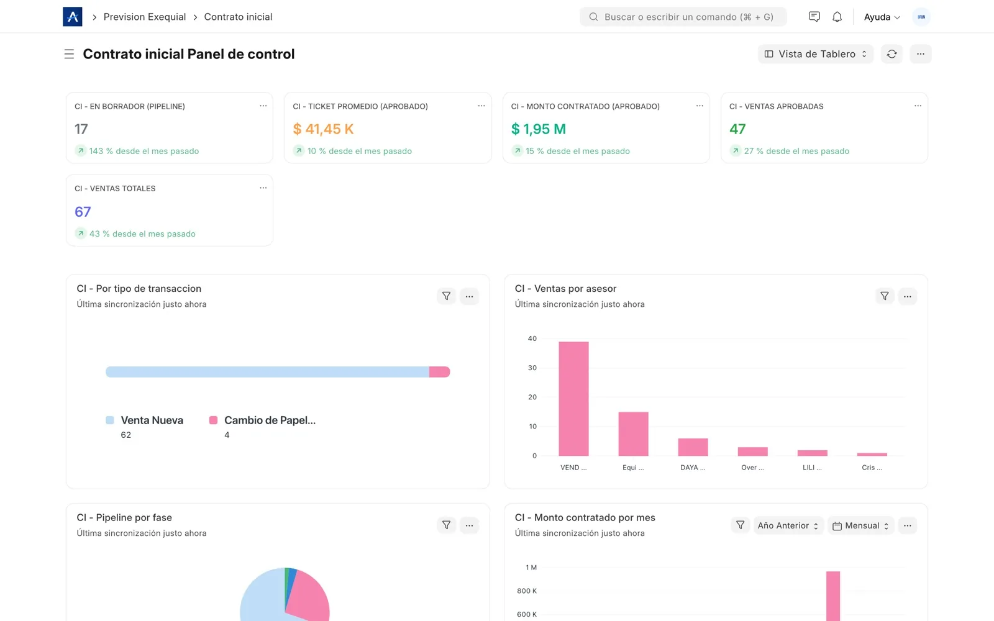Image resolution: width=994 pixels, height=621 pixels.
Task: Click the CI - Monto contratado por mes title
Action: click(x=585, y=518)
